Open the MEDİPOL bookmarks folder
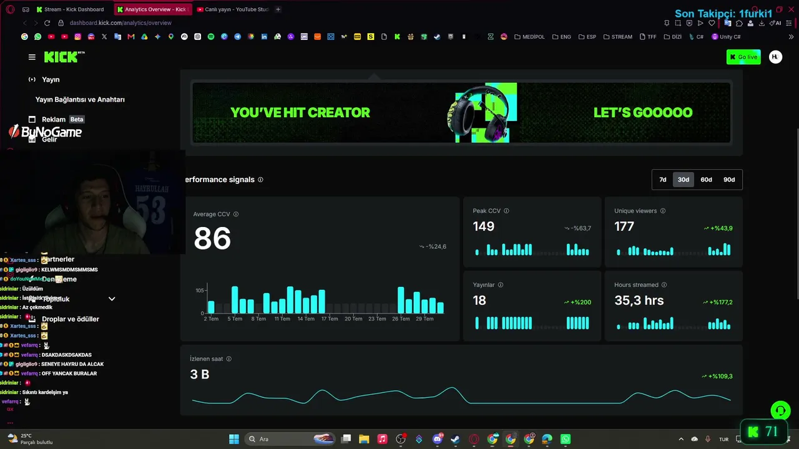The height and width of the screenshot is (449, 799). [529, 37]
